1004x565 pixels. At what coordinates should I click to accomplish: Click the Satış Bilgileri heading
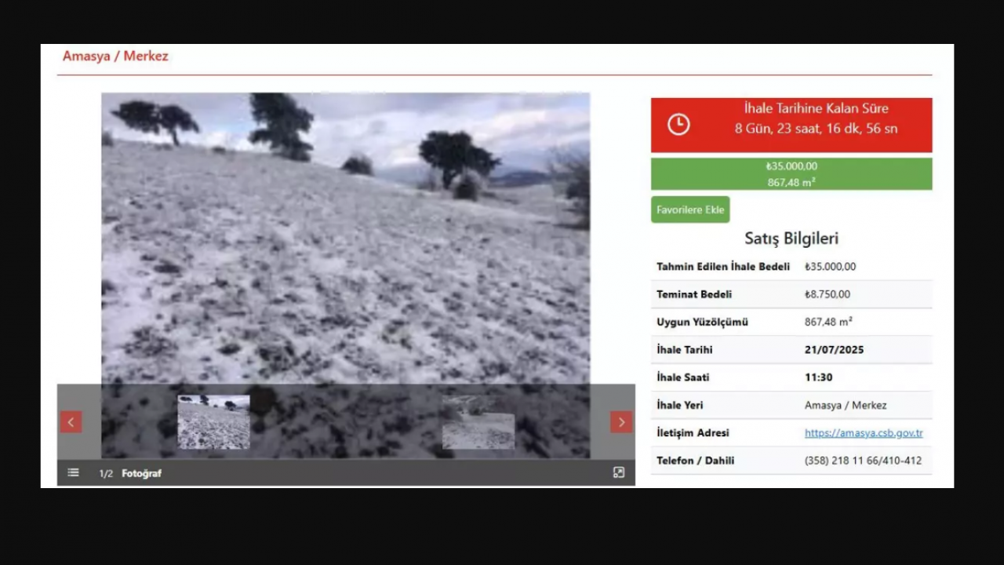pyautogui.click(x=791, y=239)
